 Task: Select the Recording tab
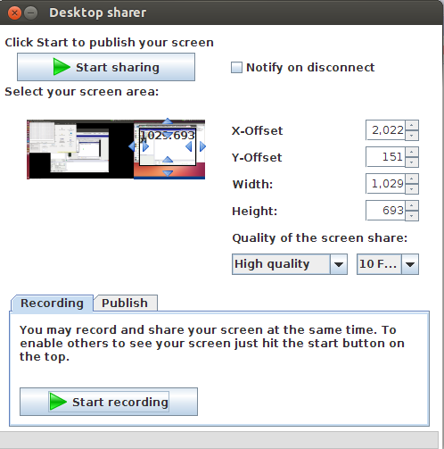[52, 303]
